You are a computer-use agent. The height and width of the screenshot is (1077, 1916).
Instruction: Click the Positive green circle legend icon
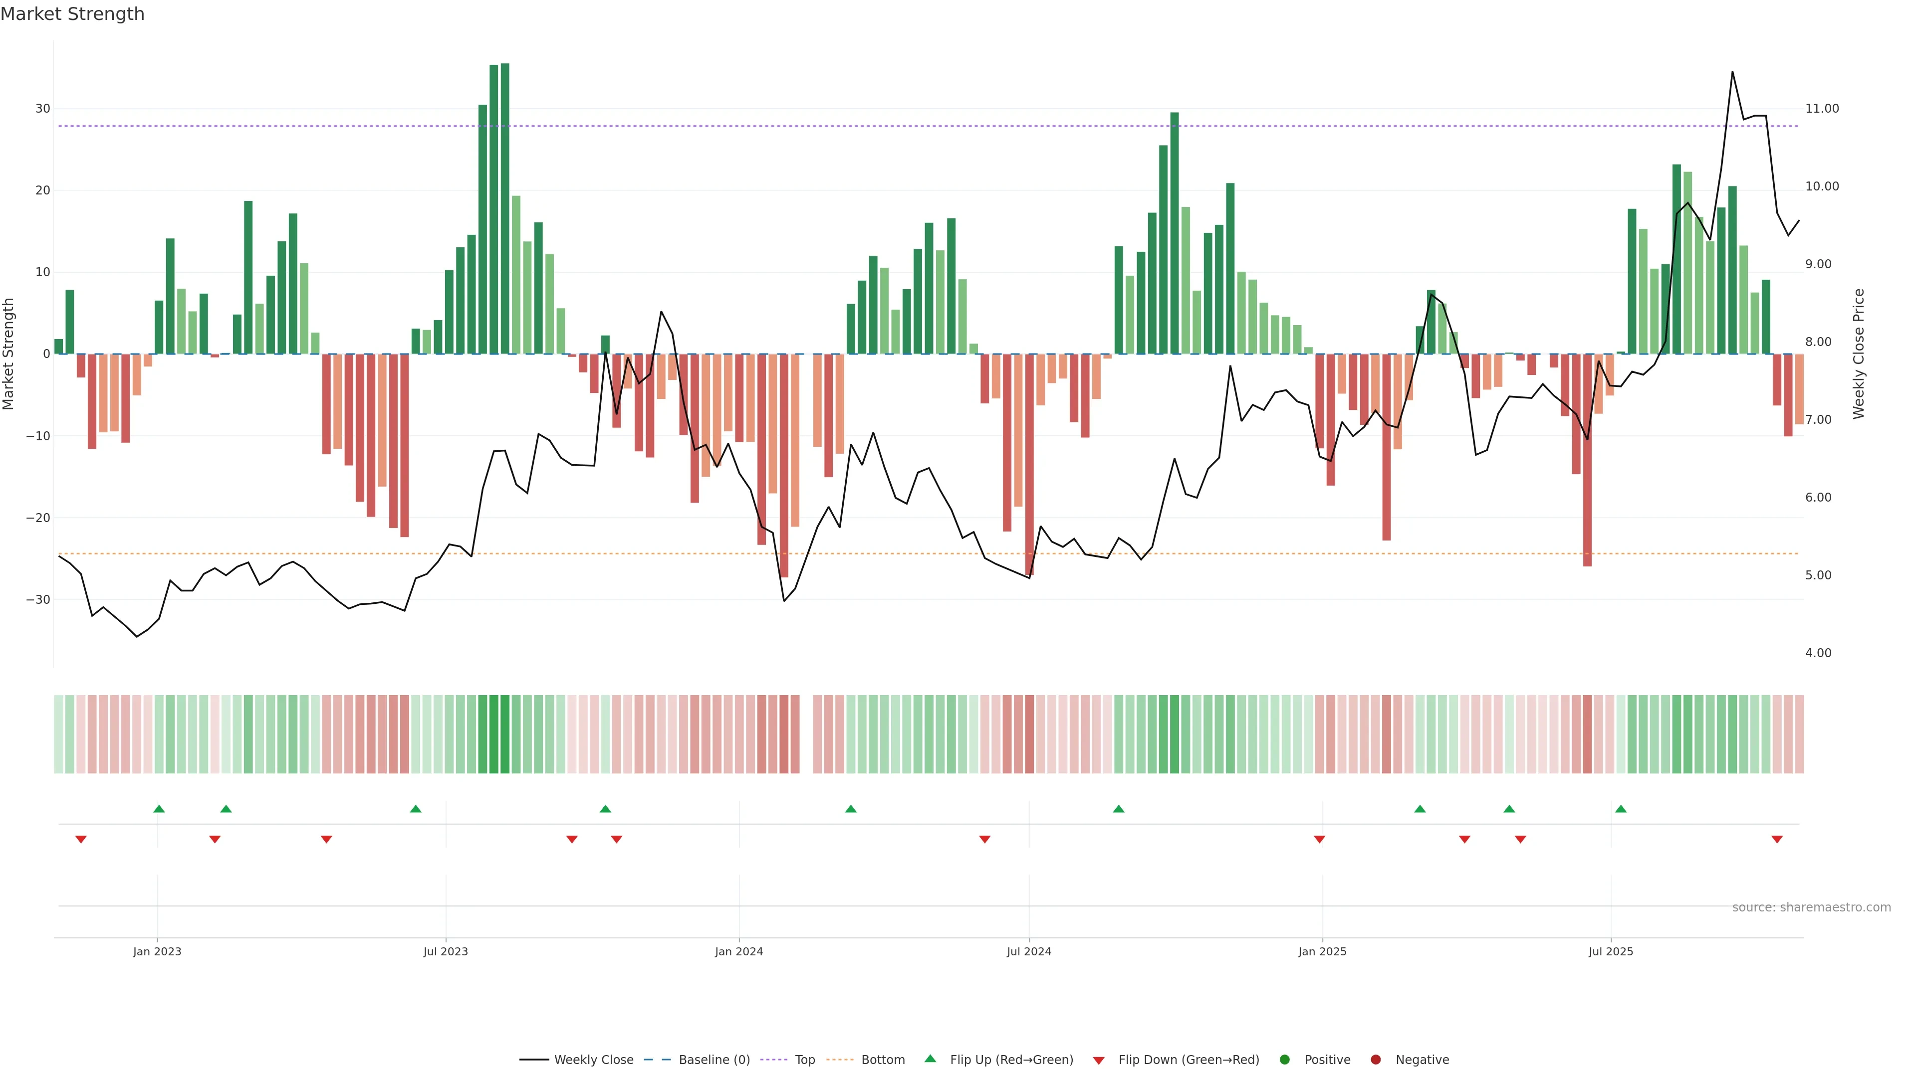(1284, 1059)
